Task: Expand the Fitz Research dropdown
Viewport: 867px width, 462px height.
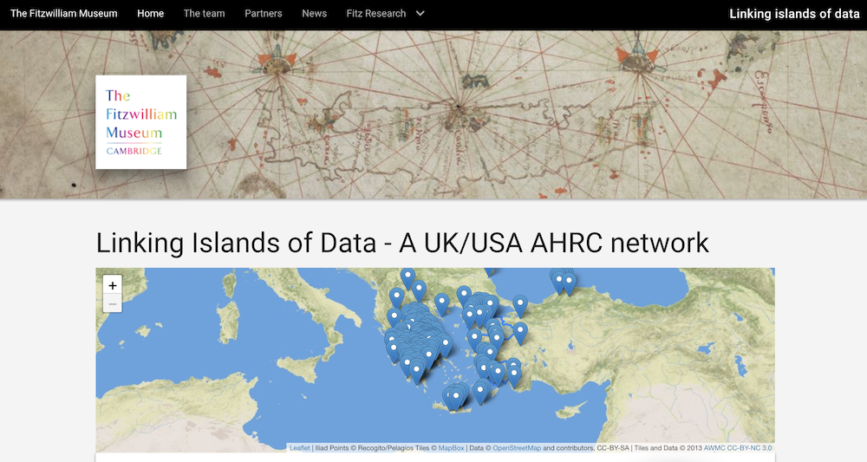Action: (386, 13)
